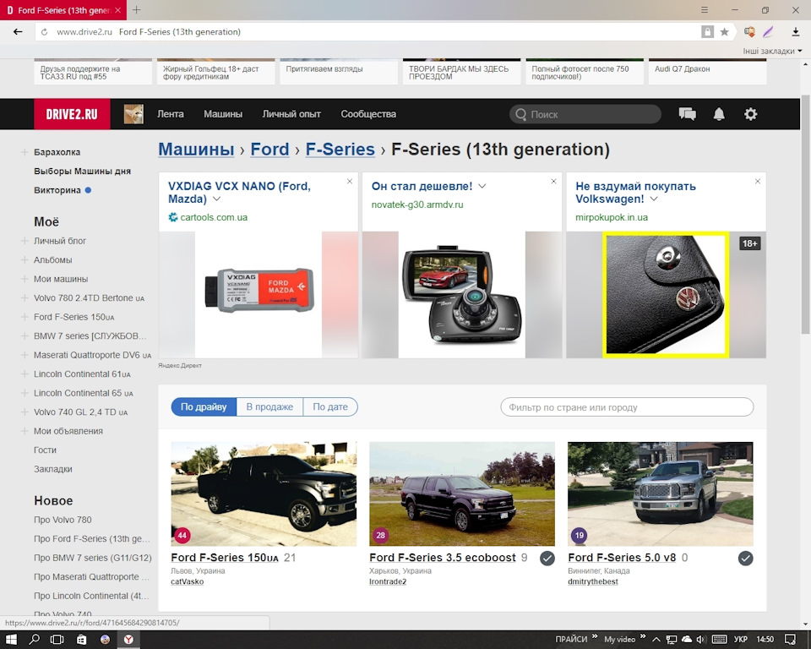Select the 'По драйву' sorting tab

[204, 406]
